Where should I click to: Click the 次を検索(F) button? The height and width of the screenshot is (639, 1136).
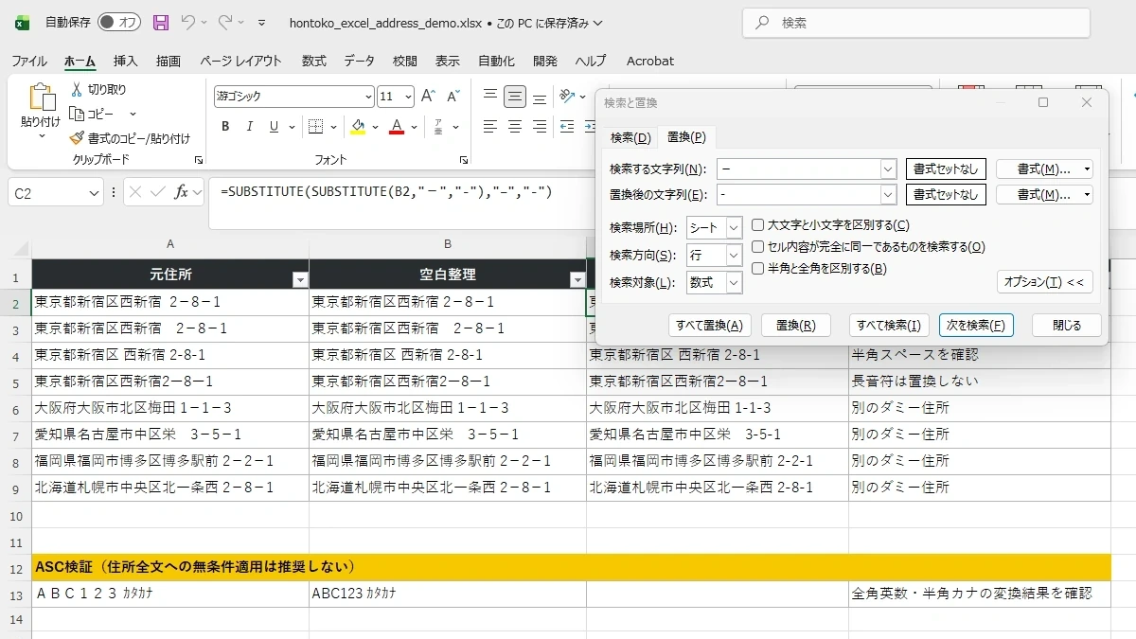(977, 325)
